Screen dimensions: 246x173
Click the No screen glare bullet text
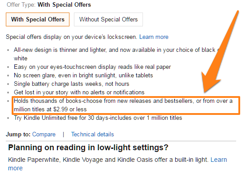(83, 76)
